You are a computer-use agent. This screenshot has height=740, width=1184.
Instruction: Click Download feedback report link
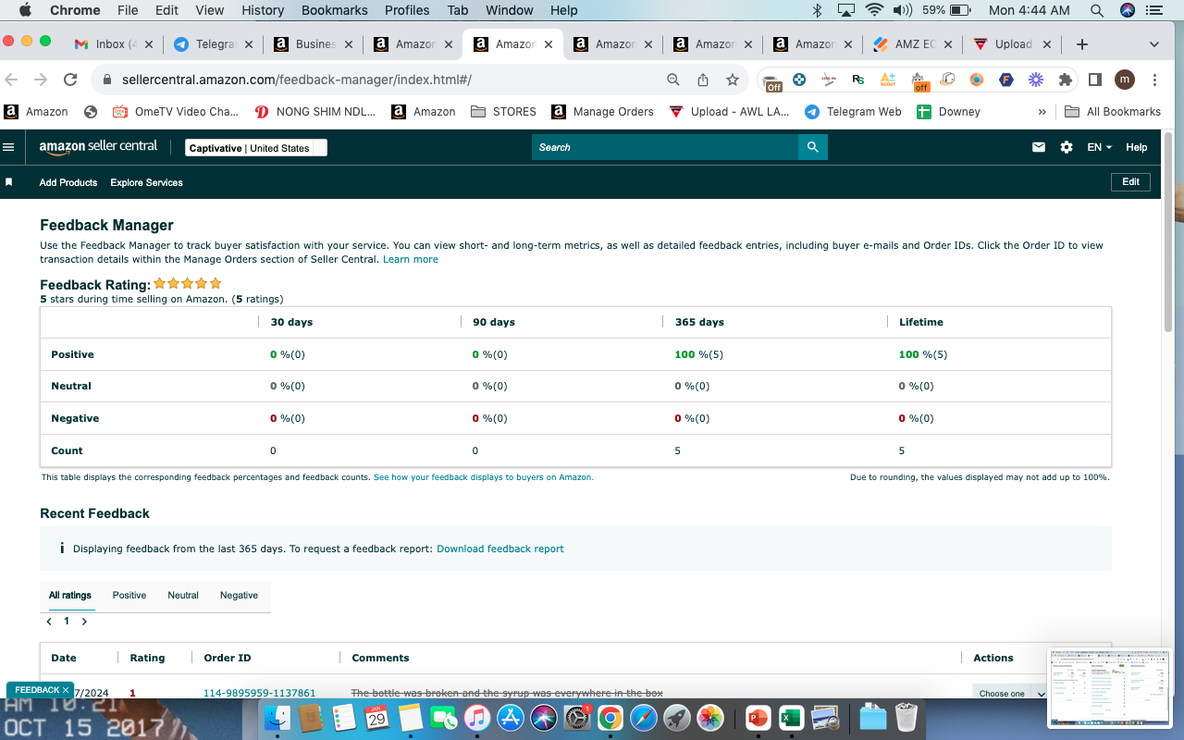click(500, 549)
